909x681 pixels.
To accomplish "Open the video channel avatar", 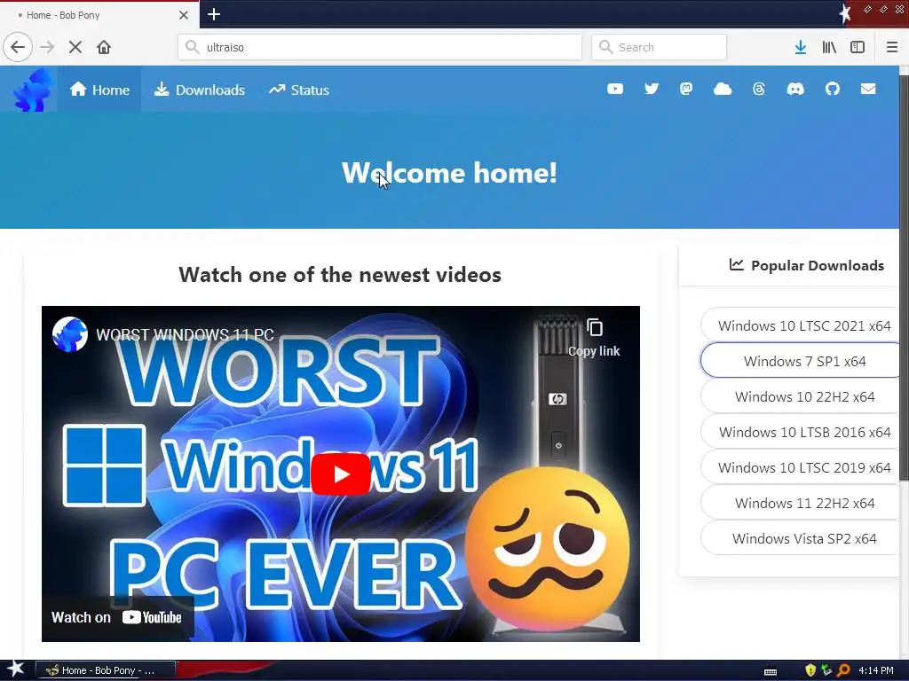I will [70, 334].
